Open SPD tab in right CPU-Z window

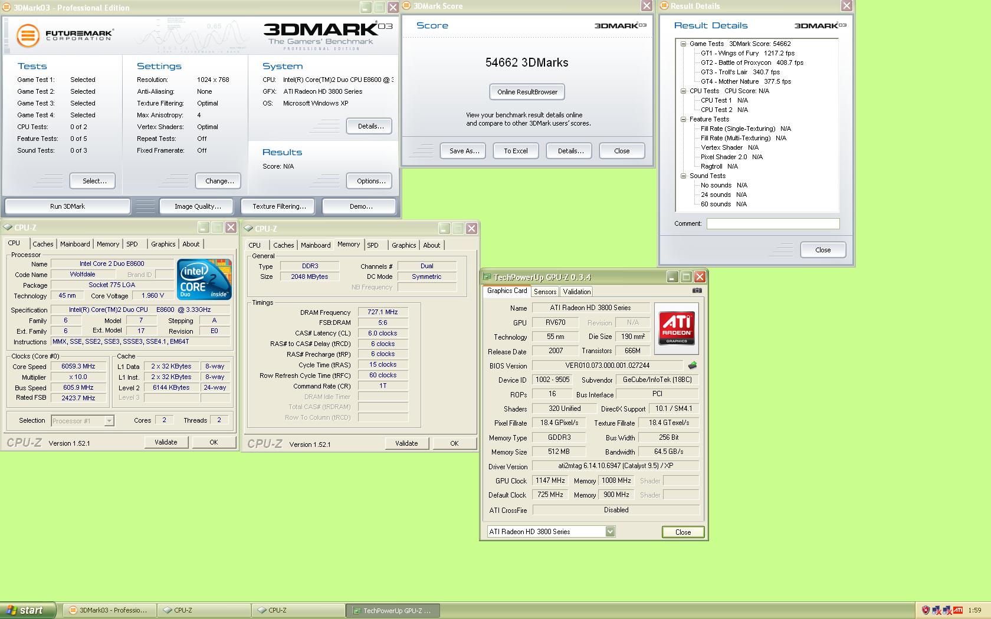point(373,245)
